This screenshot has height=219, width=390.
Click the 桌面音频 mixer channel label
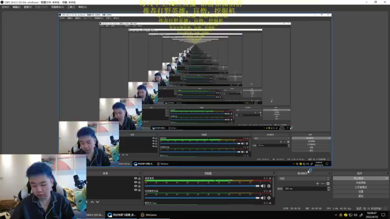pos(150,178)
